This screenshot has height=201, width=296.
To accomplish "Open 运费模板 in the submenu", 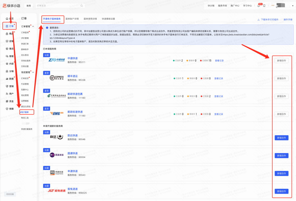I will pos(25,101).
